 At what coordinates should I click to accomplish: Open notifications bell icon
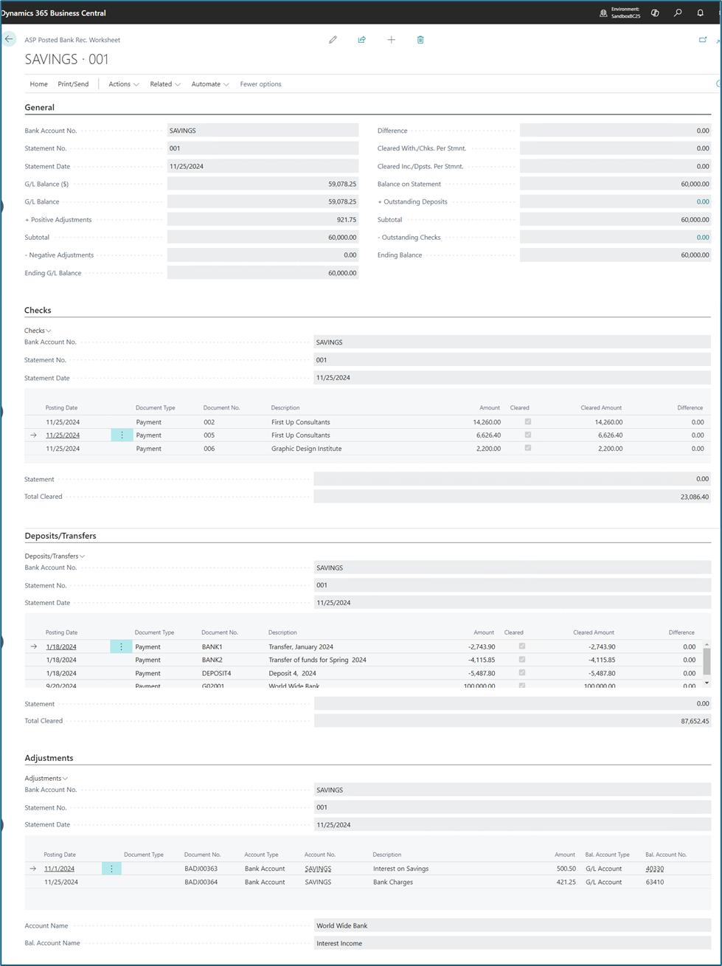coord(700,13)
